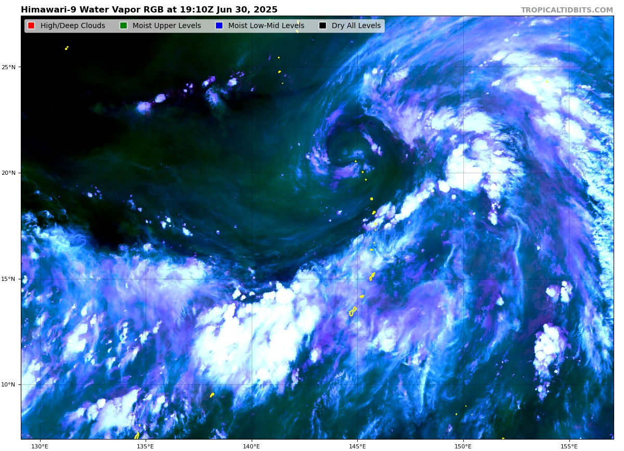Click the red High/Deep Clouds legend swatch

click(31, 26)
